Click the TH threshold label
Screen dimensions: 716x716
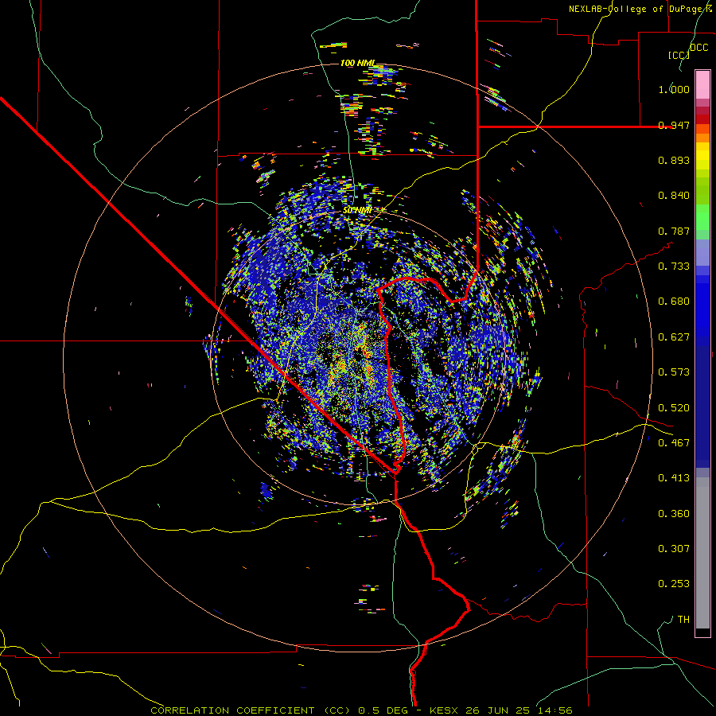tap(683, 620)
